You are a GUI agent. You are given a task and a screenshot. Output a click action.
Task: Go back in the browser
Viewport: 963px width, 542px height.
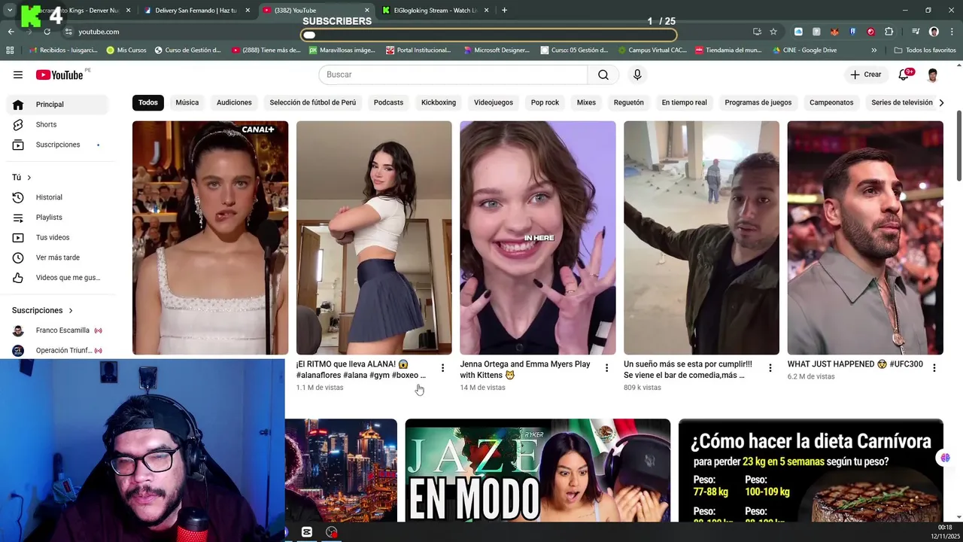point(11,32)
